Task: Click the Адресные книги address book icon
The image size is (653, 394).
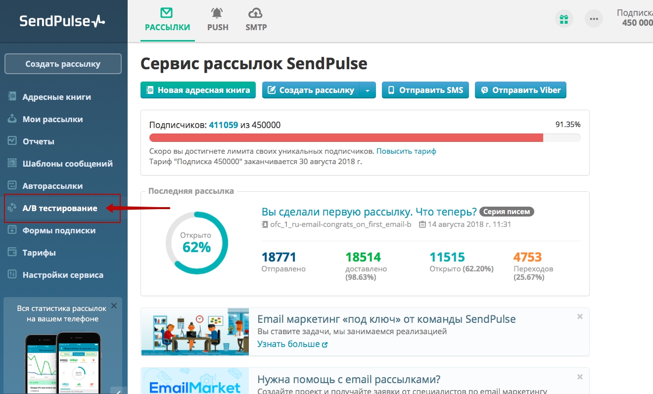Action: (12, 96)
